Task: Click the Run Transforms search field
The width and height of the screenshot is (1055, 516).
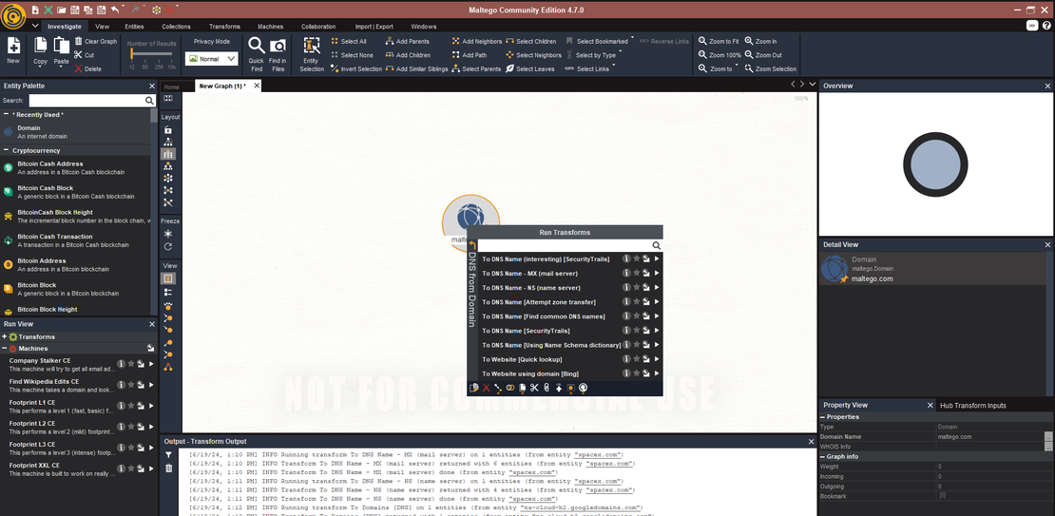Action: tap(569, 246)
